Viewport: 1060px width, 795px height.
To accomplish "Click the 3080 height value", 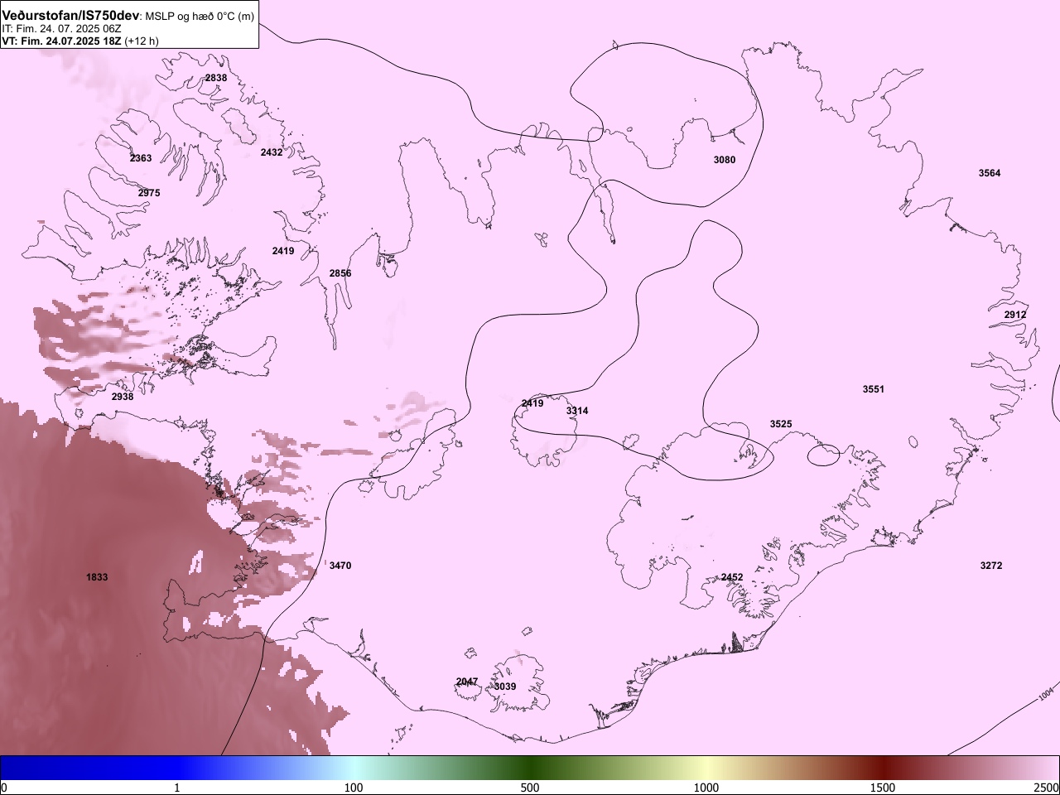I will [x=725, y=160].
